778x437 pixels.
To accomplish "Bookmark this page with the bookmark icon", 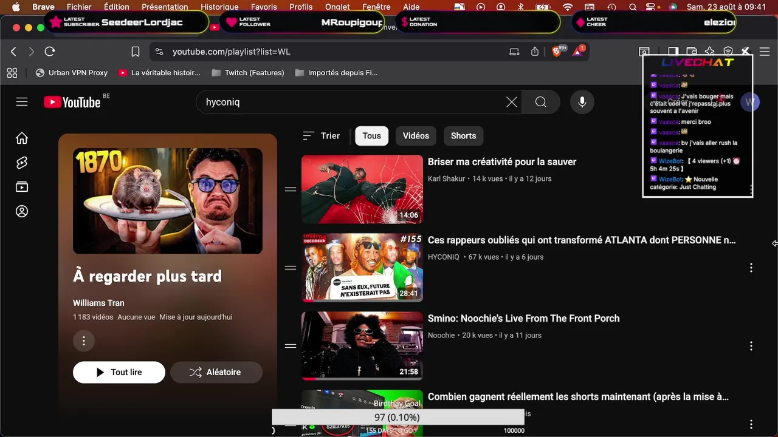I will [x=136, y=52].
